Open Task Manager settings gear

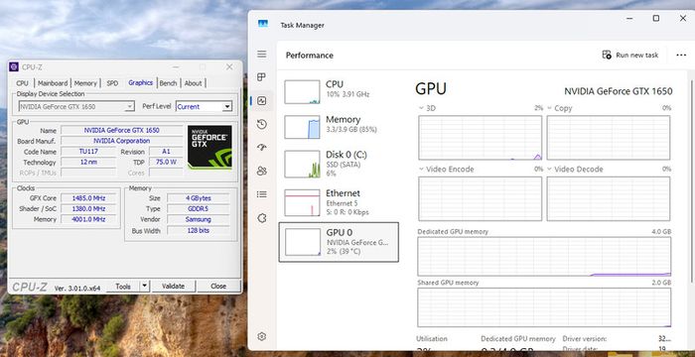[x=262, y=336]
